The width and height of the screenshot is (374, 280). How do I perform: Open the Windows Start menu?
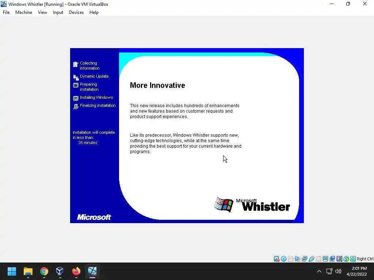(x=12, y=271)
